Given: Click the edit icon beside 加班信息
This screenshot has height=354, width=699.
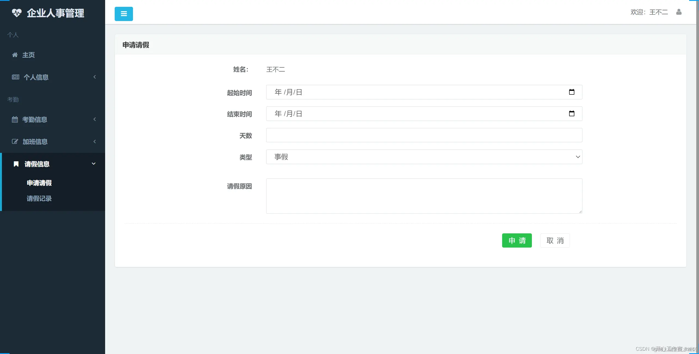Looking at the screenshot, I should 15,142.
